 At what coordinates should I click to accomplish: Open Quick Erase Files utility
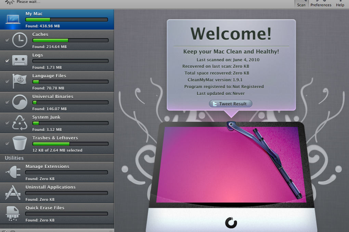(x=57, y=214)
